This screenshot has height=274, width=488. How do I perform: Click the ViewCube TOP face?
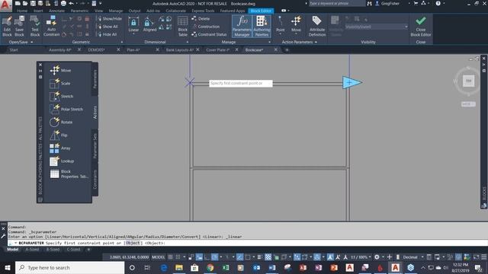(x=468, y=81)
